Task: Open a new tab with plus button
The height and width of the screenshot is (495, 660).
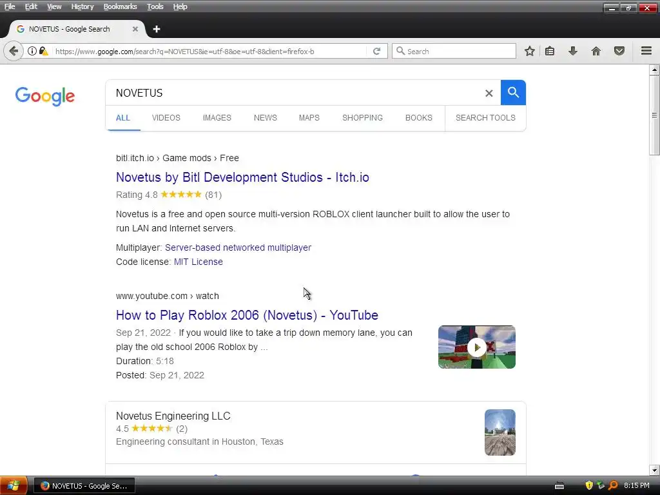Action: 157,29
